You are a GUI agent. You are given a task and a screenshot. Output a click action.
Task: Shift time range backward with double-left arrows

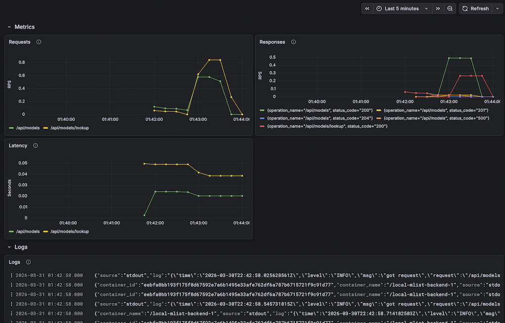pos(367,9)
